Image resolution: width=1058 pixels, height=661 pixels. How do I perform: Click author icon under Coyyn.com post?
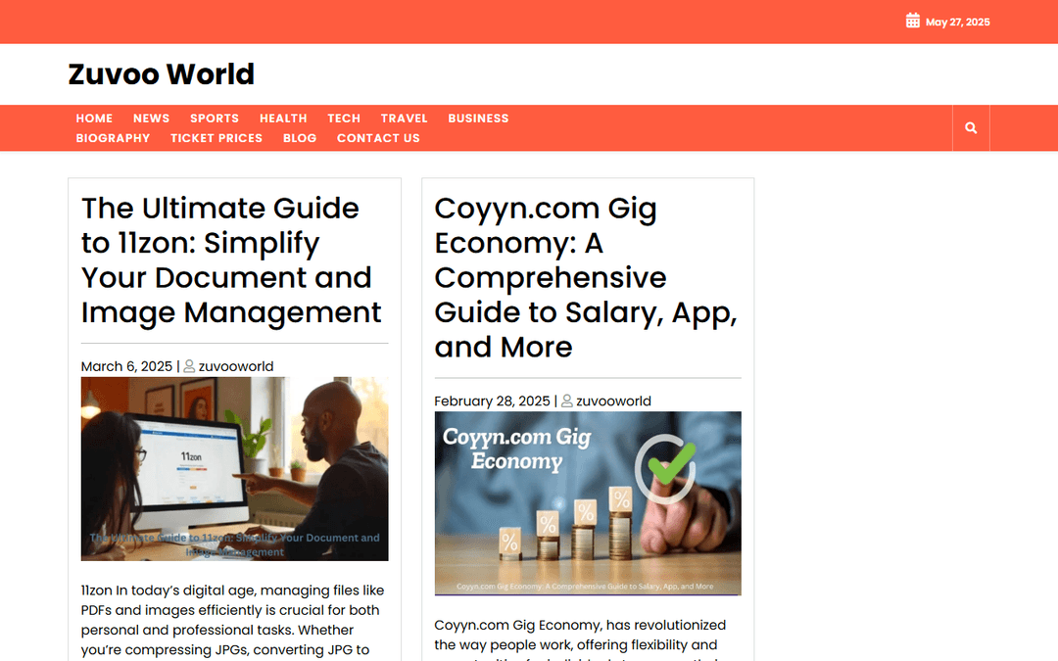[x=567, y=401]
